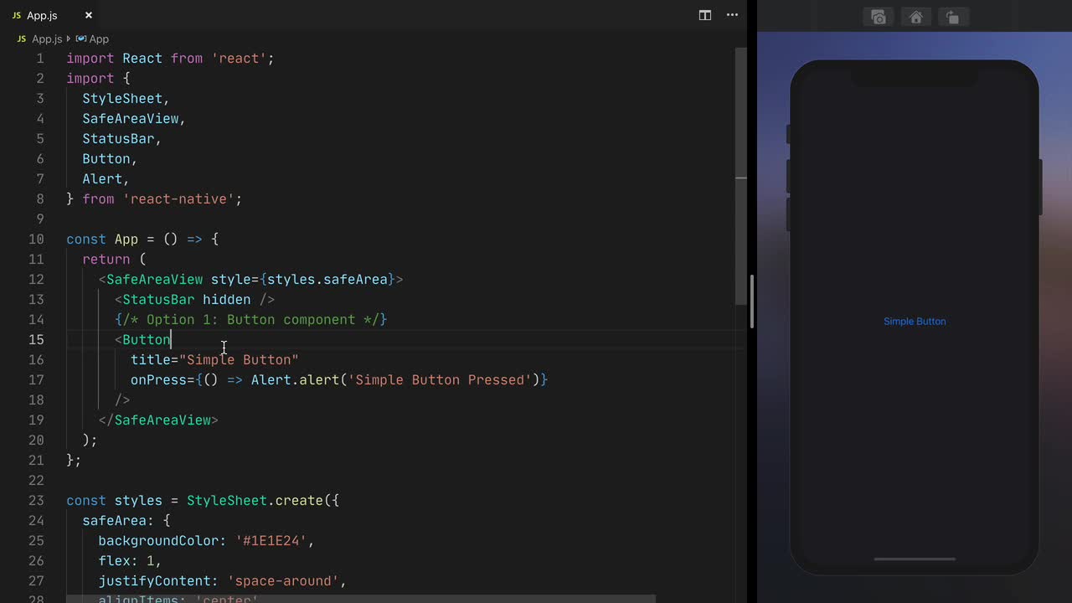
Task: Open the App breadcrumb symbol dropdown
Action: click(x=98, y=39)
